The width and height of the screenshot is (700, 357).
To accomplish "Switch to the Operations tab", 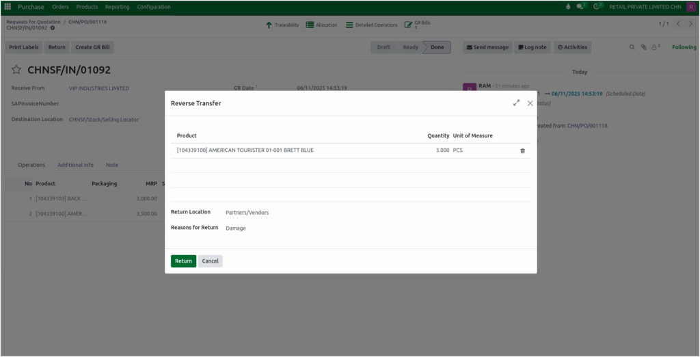I will (31, 165).
